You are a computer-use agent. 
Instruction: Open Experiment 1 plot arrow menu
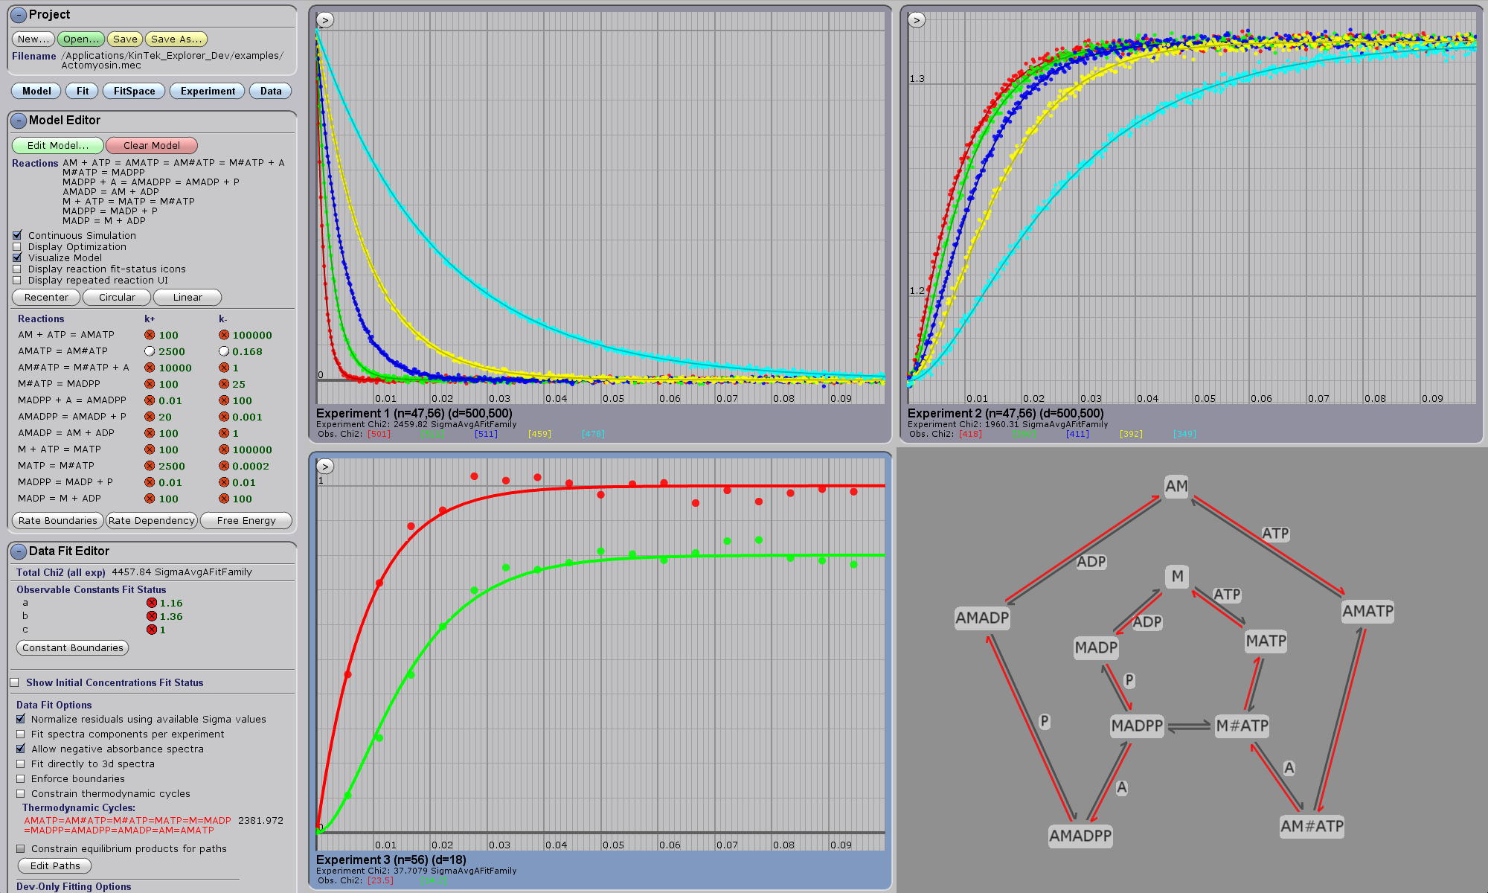[x=325, y=20]
